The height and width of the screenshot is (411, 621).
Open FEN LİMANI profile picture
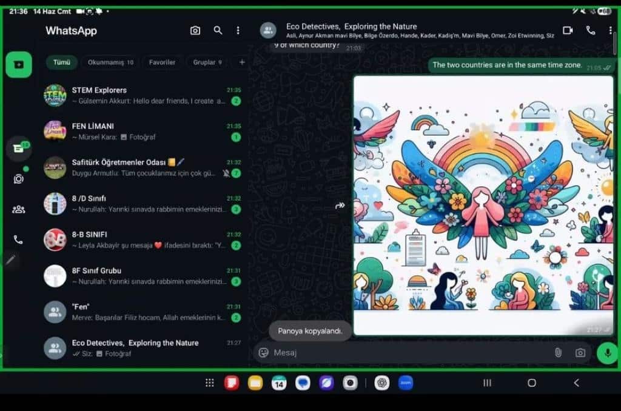point(55,132)
